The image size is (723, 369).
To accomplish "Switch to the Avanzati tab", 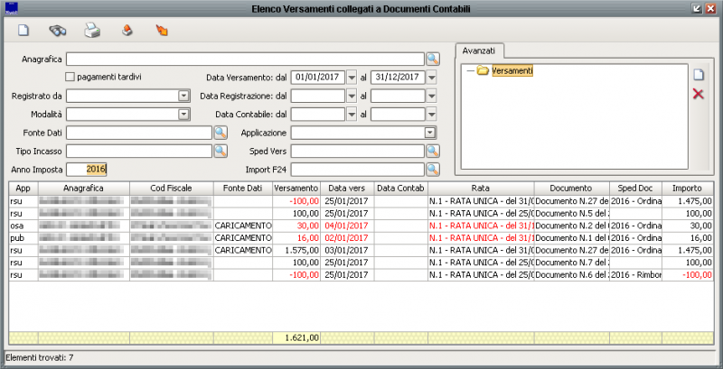I will pyautogui.click(x=479, y=51).
